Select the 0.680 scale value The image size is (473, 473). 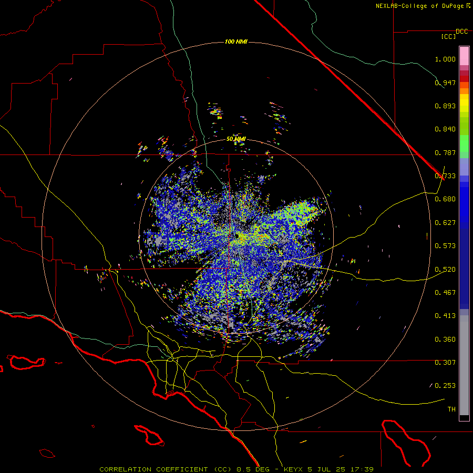click(445, 199)
